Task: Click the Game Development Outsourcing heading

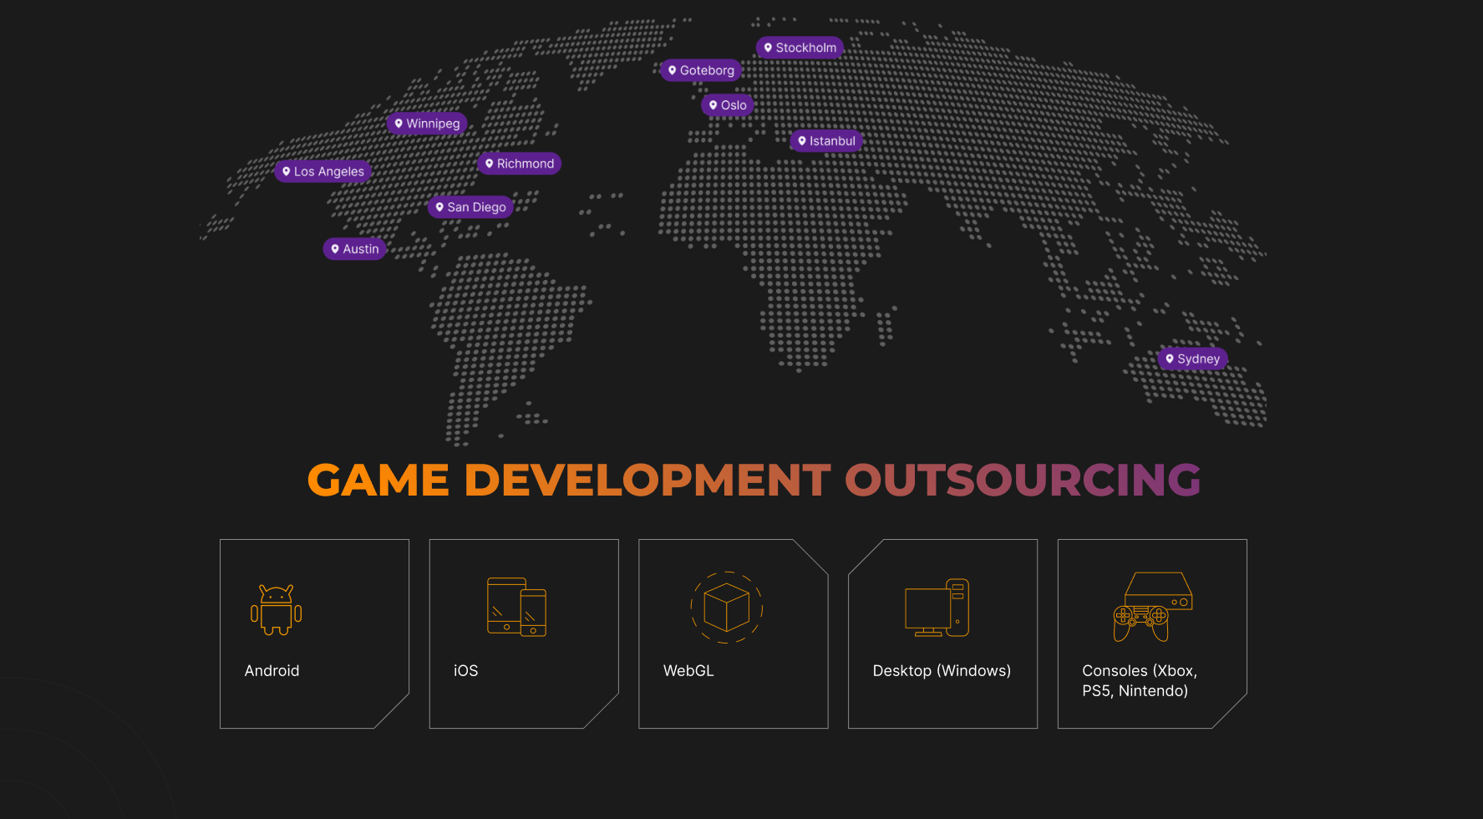Action: click(754, 481)
